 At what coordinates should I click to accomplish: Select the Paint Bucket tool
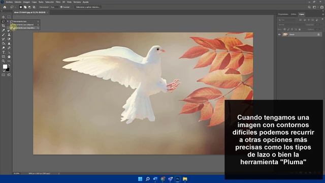pyautogui.click(x=4, y=44)
